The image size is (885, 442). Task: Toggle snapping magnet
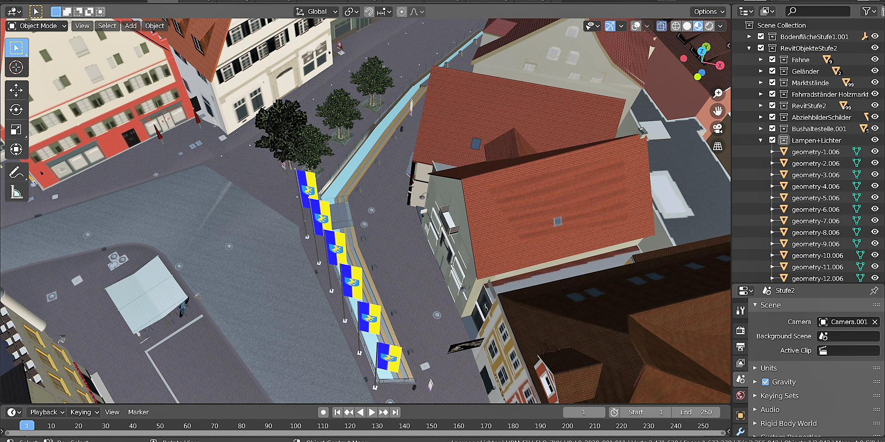click(x=369, y=12)
